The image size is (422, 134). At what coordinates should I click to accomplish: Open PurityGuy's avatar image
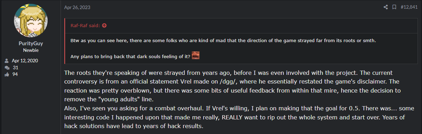point(31,21)
